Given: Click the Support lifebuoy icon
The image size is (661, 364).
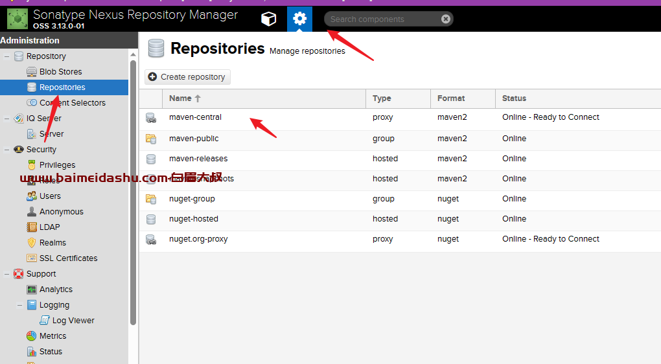Looking at the screenshot, I should pyautogui.click(x=19, y=274).
